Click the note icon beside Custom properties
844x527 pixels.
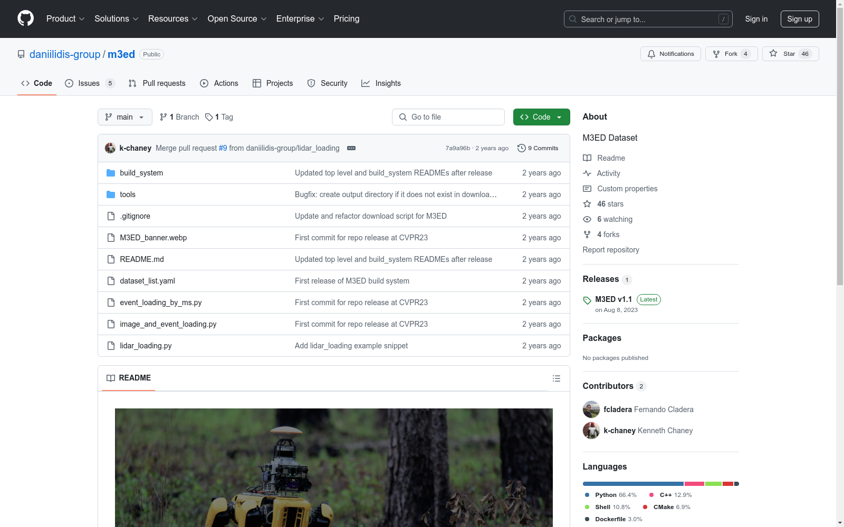587,189
